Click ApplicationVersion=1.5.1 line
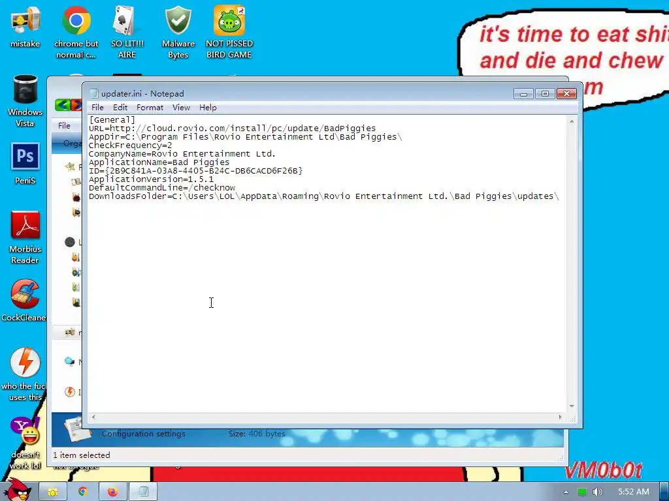This screenshot has height=501, width=669. pos(151,179)
